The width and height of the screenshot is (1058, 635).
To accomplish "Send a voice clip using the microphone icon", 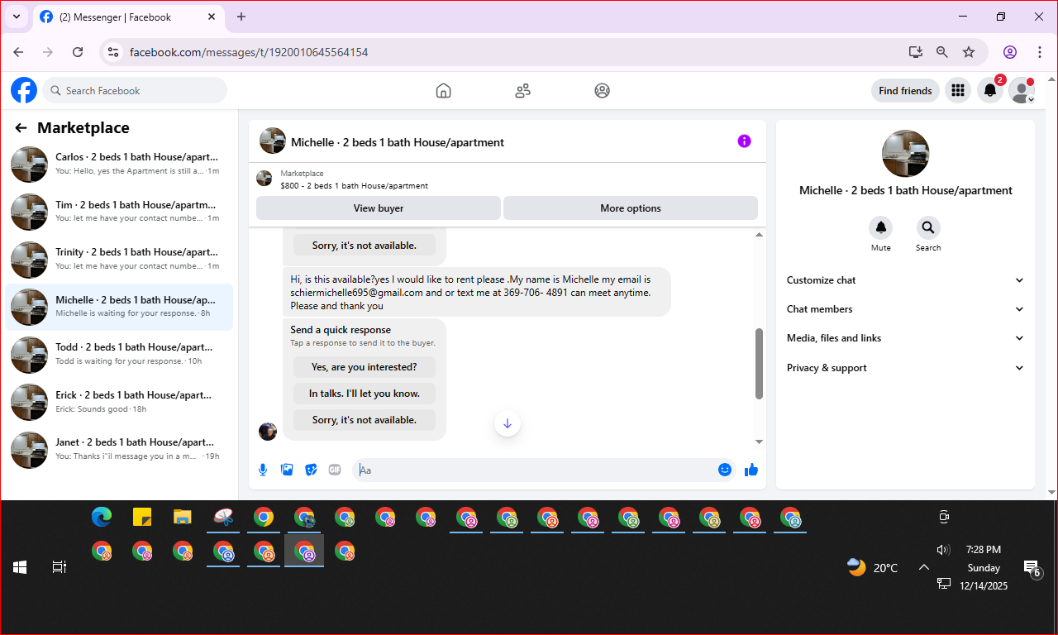I will (x=263, y=470).
